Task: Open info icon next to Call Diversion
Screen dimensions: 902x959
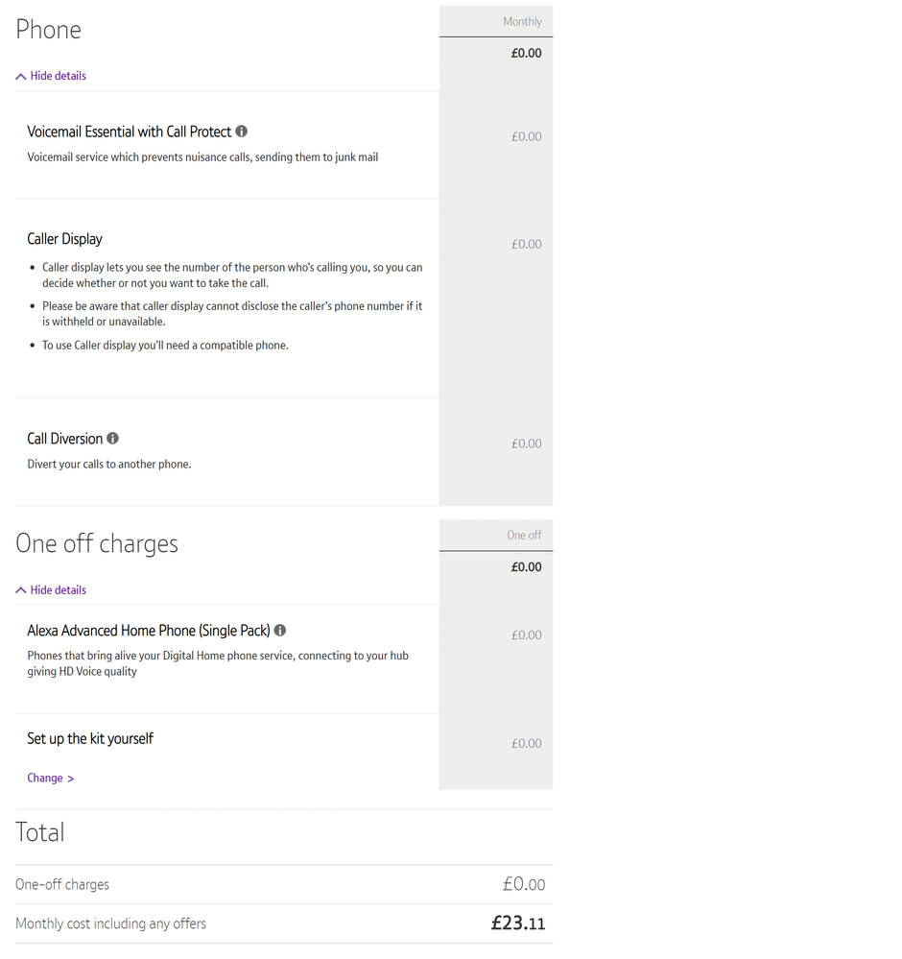Action: [x=112, y=439]
